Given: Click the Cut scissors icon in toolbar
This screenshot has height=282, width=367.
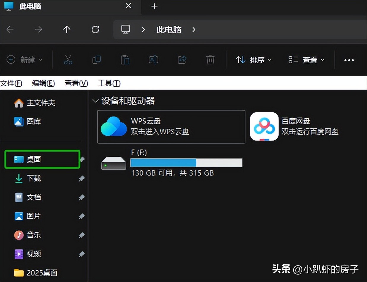Looking at the screenshot, I should click(68, 60).
